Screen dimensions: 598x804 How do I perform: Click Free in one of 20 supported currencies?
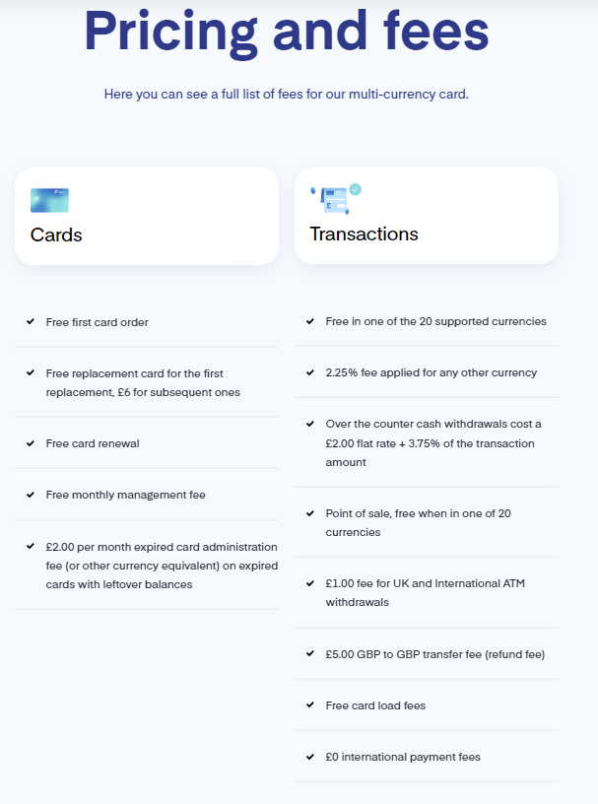pyautogui.click(x=435, y=321)
